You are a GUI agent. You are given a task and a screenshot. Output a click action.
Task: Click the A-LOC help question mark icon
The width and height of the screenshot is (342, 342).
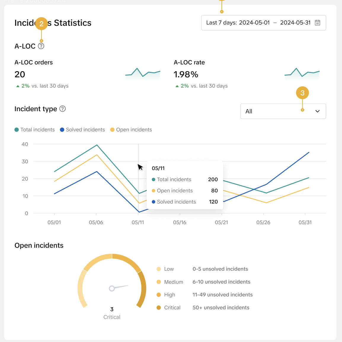[41, 46]
